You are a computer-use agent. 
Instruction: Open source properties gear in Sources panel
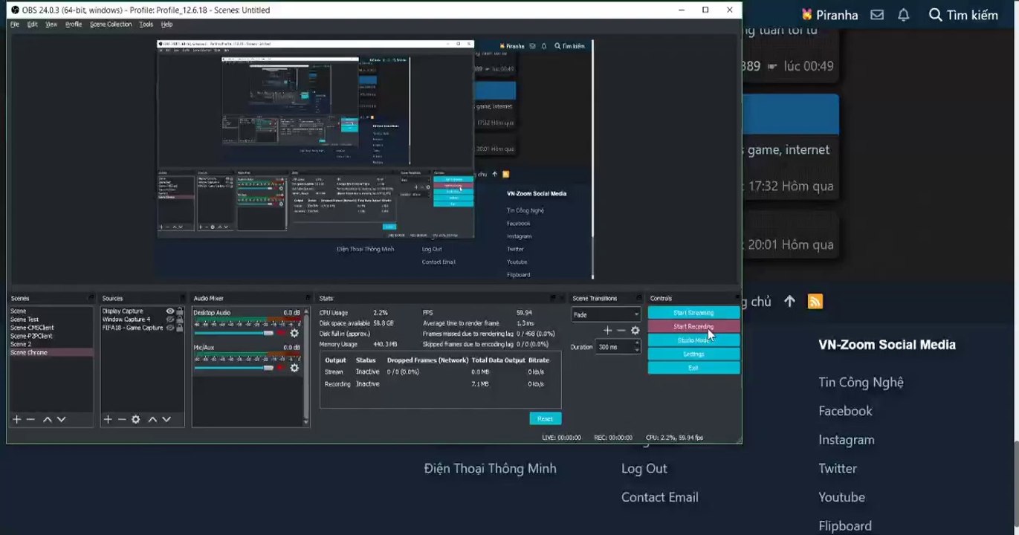coord(136,420)
